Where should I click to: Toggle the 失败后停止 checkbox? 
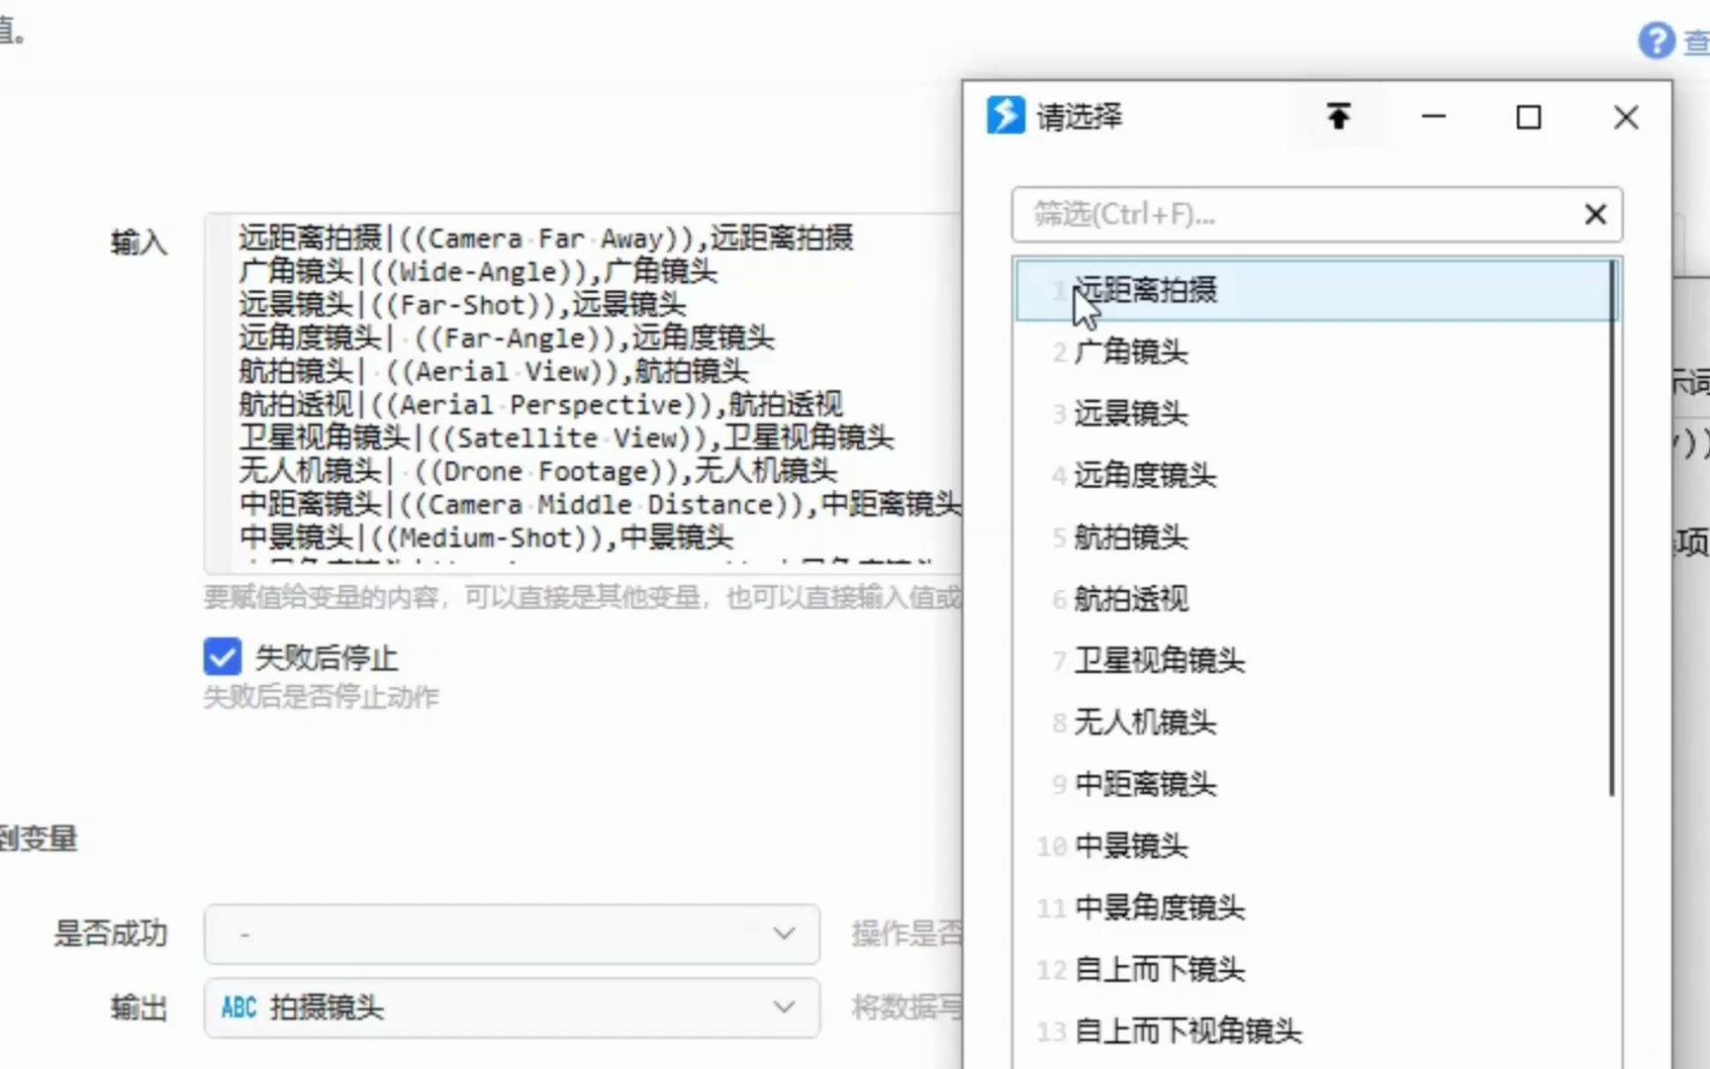(x=222, y=656)
